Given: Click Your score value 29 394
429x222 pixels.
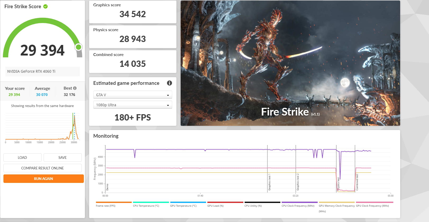Looking at the screenshot, I should click(x=14, y=95).
